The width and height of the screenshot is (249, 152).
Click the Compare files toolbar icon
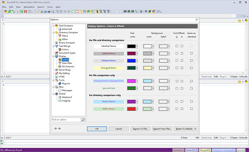[x=6, y=12]
